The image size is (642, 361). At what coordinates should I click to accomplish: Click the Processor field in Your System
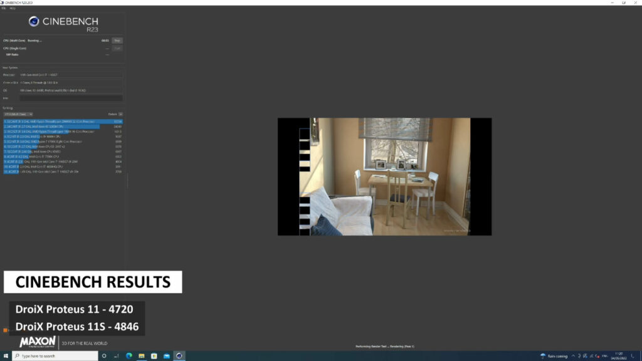(71, 75)
